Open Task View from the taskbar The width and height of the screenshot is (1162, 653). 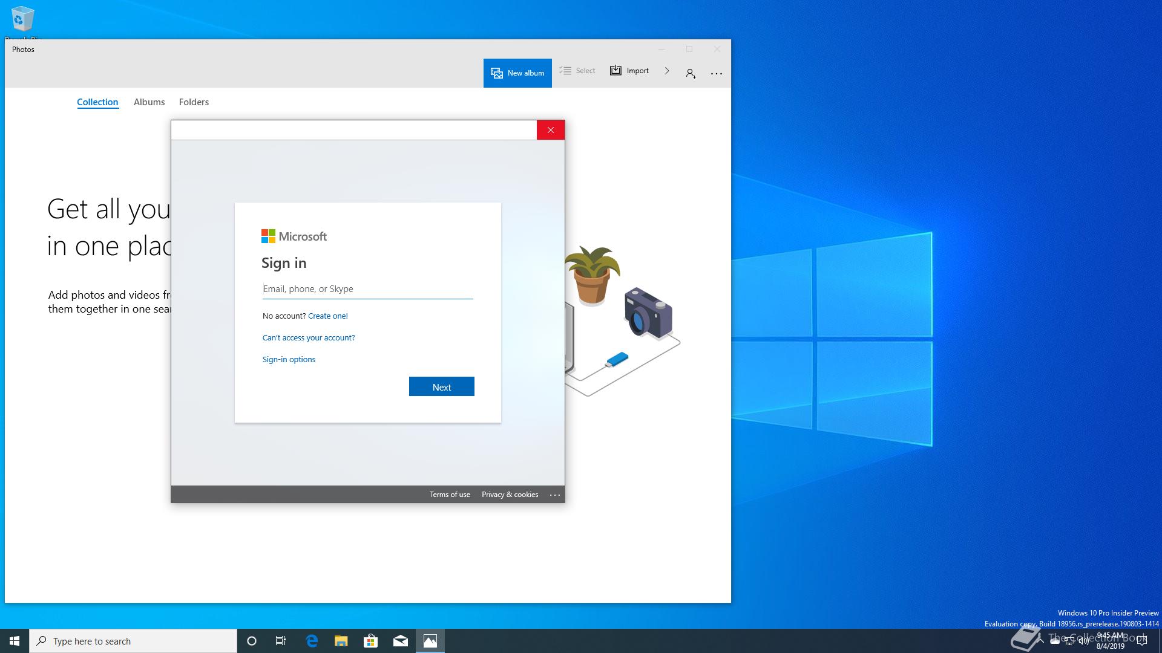[x=281, y=641]
